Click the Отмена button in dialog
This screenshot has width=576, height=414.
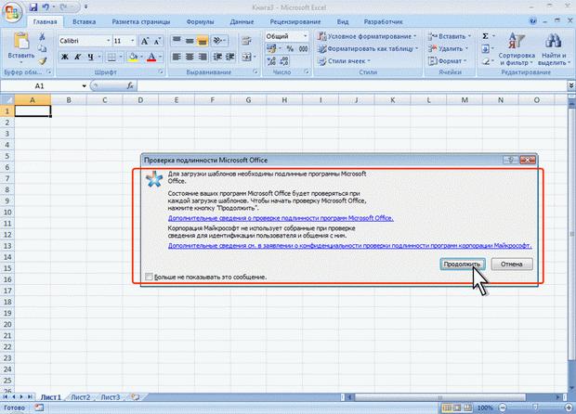point(511,264)
